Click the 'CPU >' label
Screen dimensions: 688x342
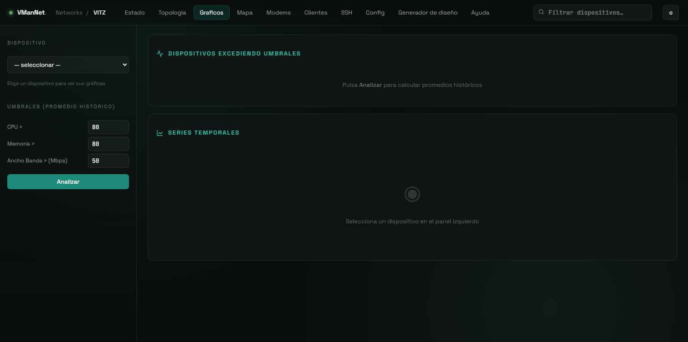click(15, 127)
